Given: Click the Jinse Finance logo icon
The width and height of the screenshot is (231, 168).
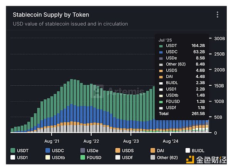Looking at the screenshot, I should pos(190,160).
